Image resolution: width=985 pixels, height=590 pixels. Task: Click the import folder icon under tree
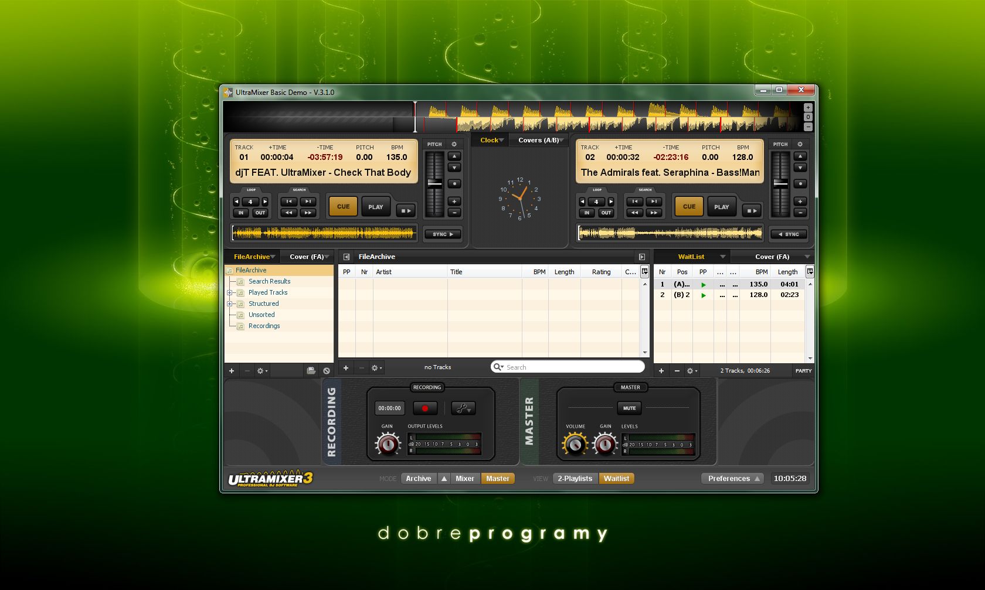pos(311,371)
